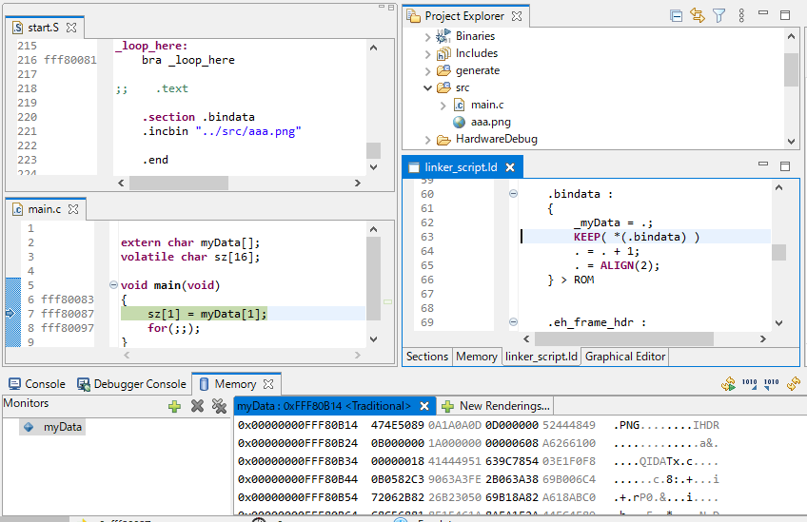Toggle Link with Editor in Project Explorer
807x522 pixels.
(698, 15)
